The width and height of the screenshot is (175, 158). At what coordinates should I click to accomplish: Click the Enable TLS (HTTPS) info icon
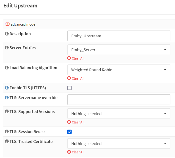[7, 88]
